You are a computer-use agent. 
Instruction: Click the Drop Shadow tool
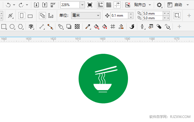point(69,27)
